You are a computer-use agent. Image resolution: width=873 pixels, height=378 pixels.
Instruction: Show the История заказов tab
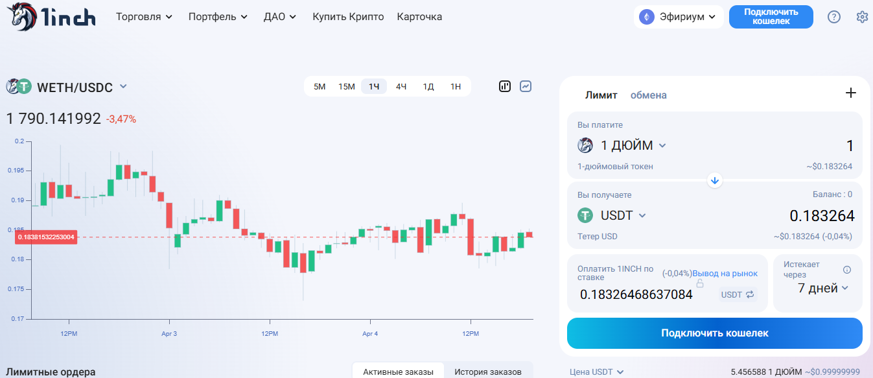point(488,372)
